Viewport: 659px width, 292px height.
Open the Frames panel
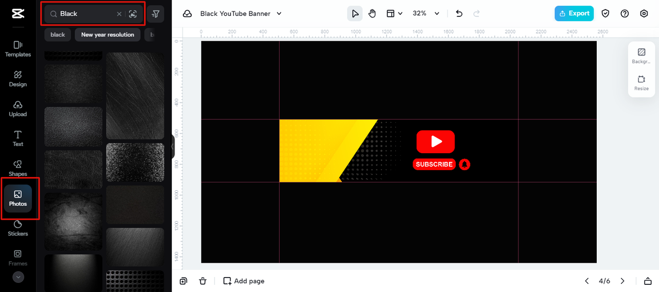[18, 258]
